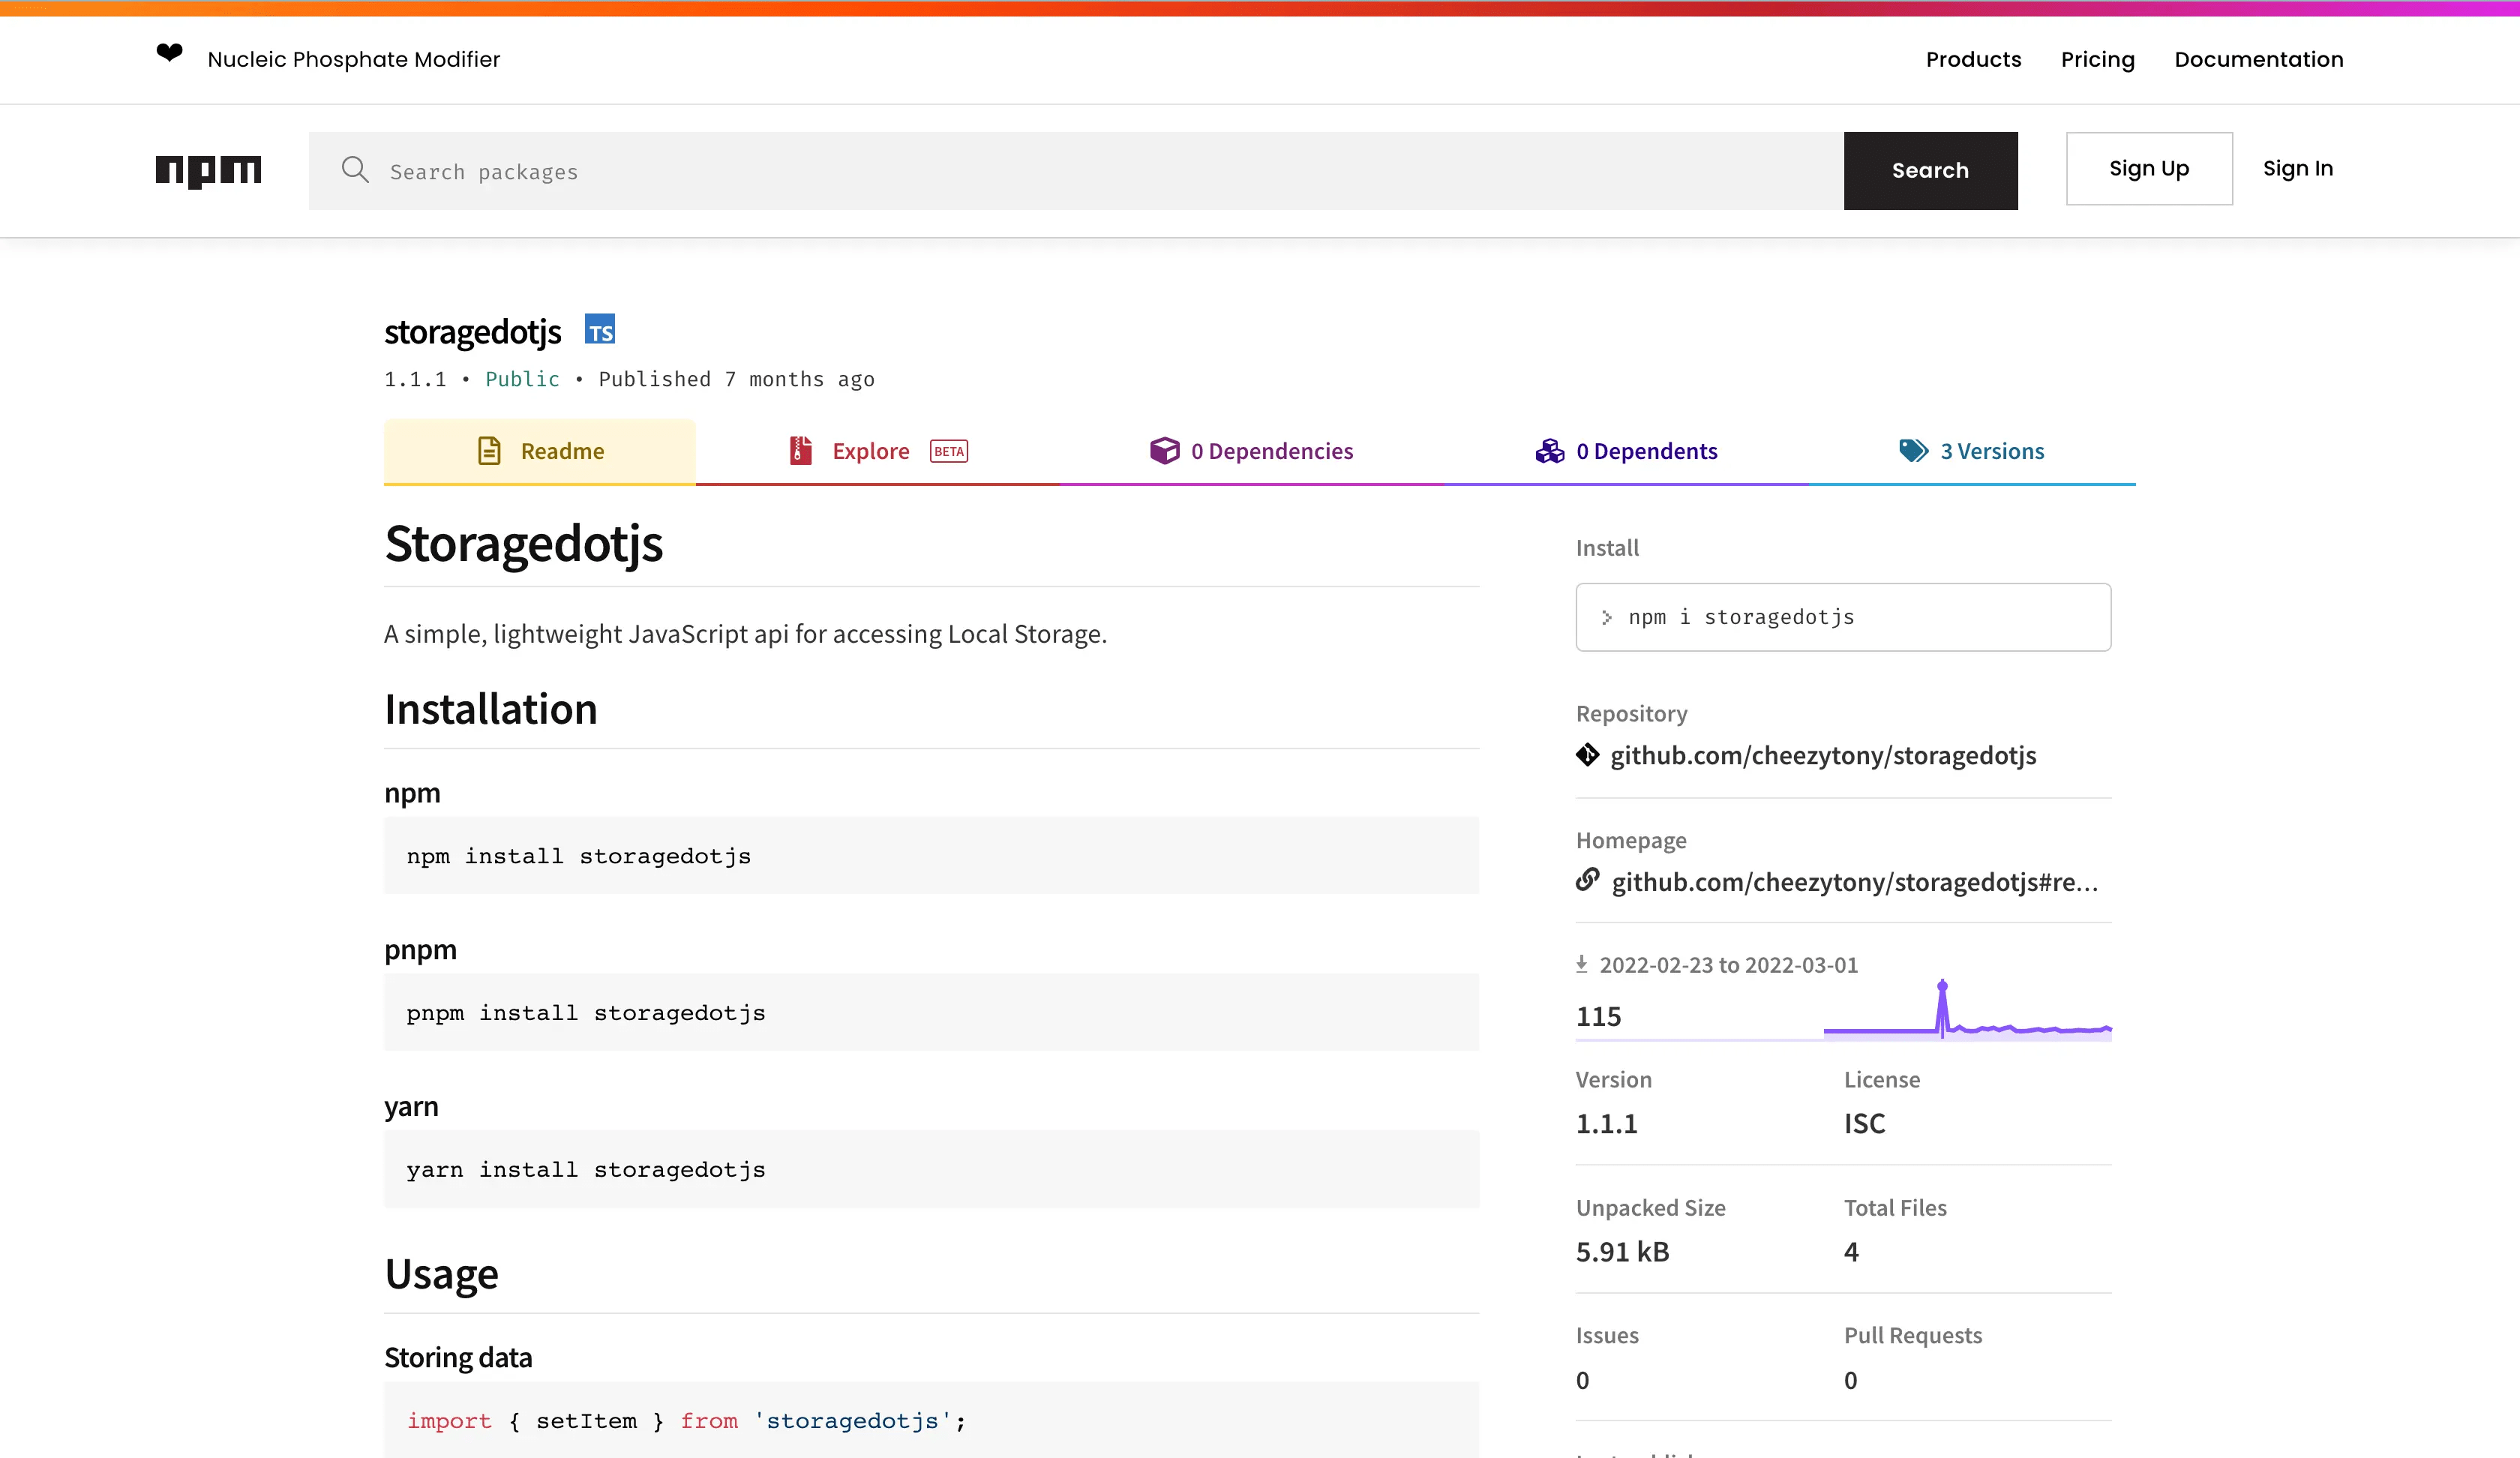Click the weekly downloads count 115
Screen dimensions: 2520x1458
tap(1598, 1016)
